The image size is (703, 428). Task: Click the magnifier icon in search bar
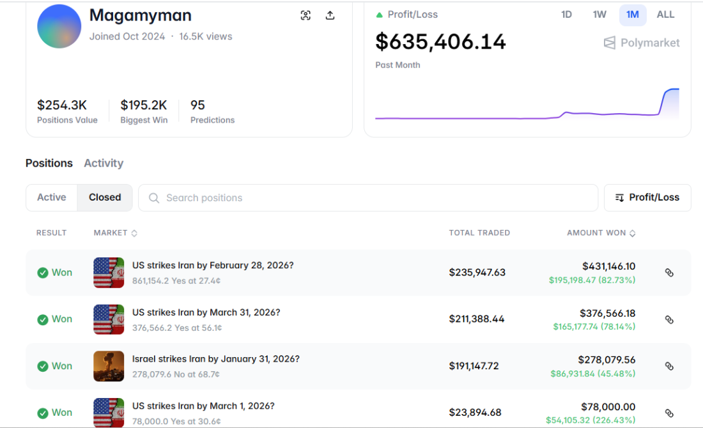(x=153, y=198)
